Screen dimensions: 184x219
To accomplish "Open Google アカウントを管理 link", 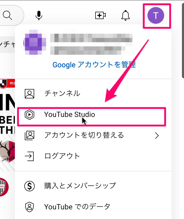I will 94,65.
